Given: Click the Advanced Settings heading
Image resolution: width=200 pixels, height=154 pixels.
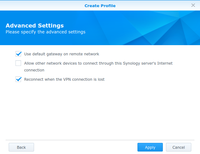Looking at the screenshot, I should 35,25.
